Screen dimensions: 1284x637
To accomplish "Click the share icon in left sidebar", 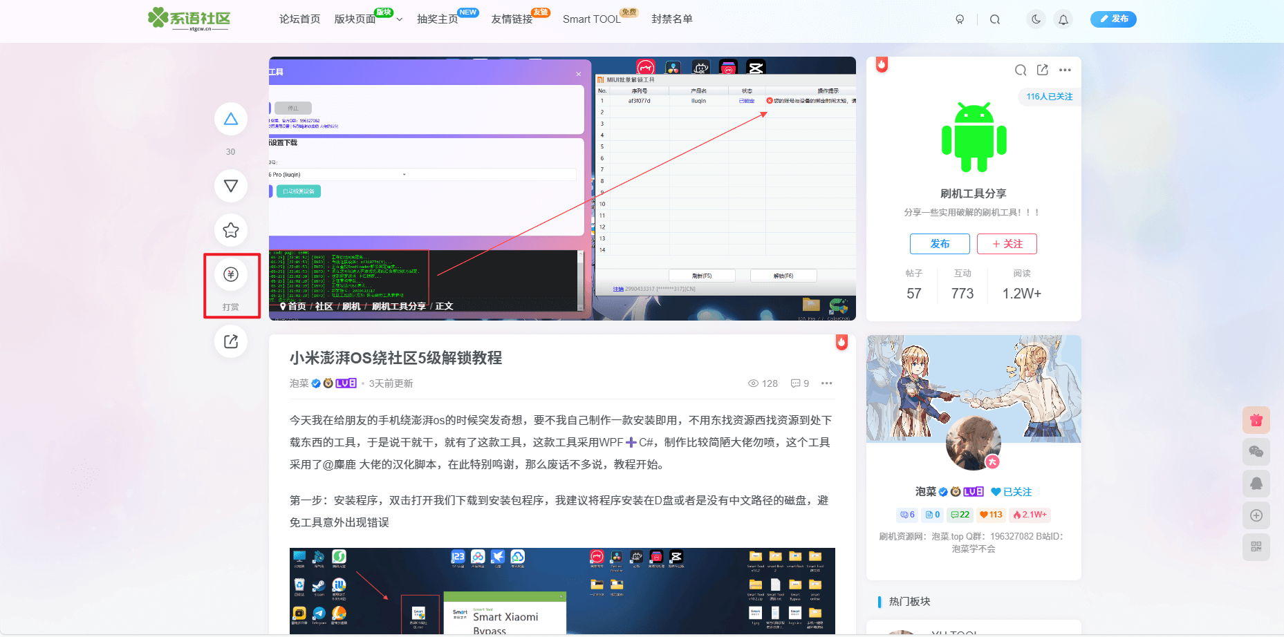I will click(231, 341).
